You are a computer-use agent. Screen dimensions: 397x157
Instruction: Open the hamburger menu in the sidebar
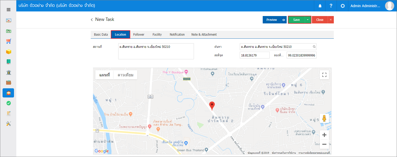pos(8,10)
